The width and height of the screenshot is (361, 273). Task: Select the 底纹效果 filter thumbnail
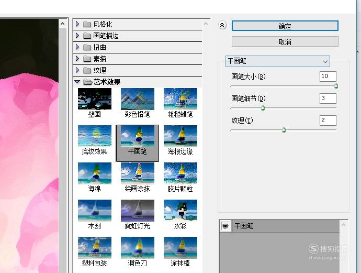tap(95, 136)
